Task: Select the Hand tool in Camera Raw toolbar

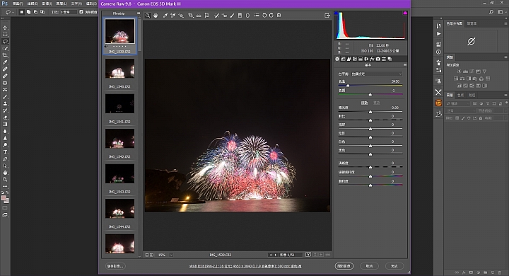Action: [156, 16]
